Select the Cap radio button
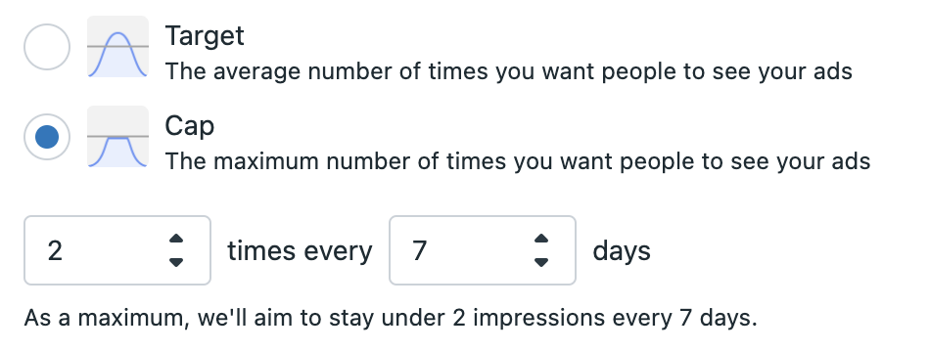This screenshot has height=352, width=930. pyautogui.click(x=47, y=137)
